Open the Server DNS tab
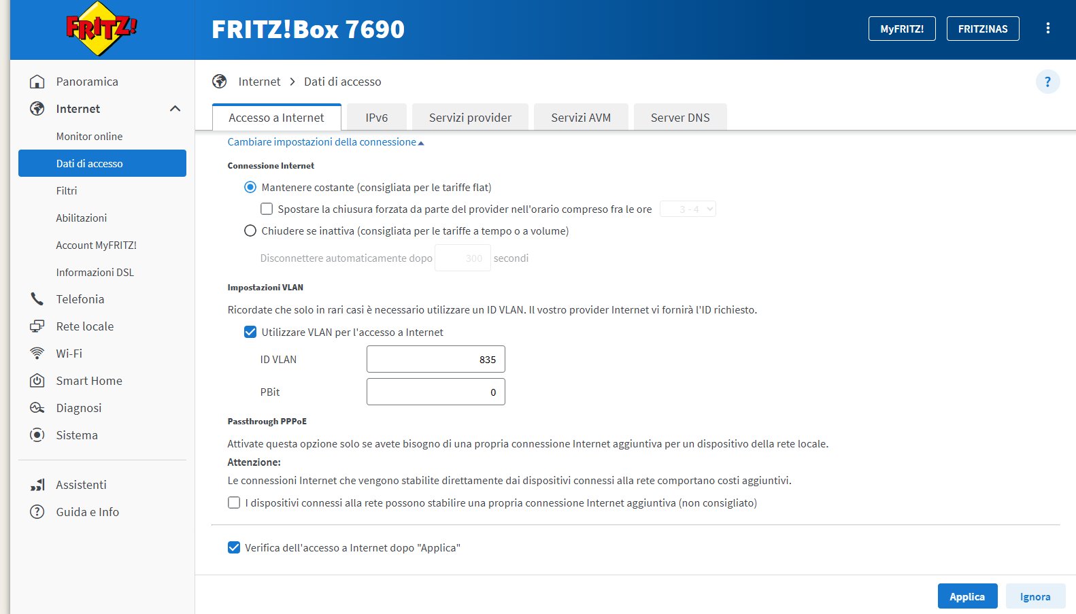This screenshot has height=614, width=1076. [680, 117]
